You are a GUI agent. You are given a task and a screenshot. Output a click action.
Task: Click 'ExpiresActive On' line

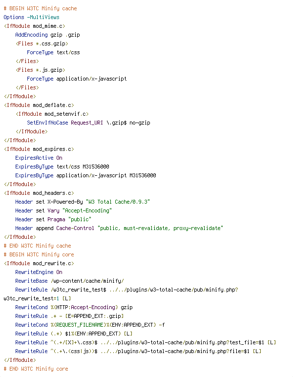(x=39, y=158)
